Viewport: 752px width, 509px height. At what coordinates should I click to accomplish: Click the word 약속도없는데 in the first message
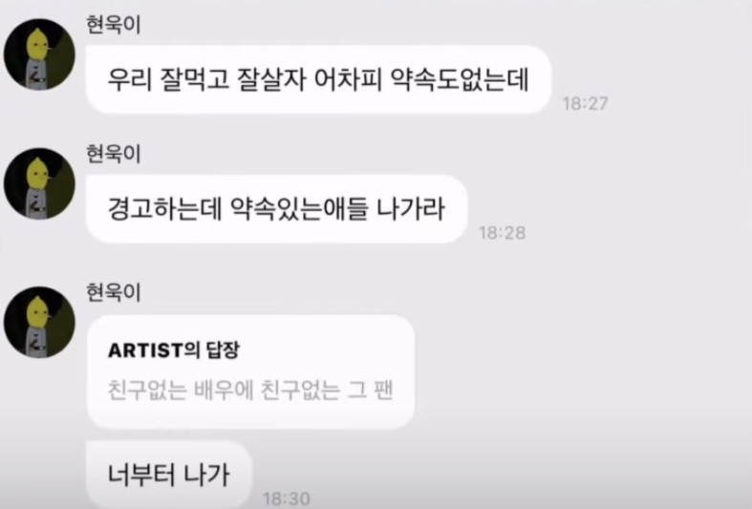[460, 79]
